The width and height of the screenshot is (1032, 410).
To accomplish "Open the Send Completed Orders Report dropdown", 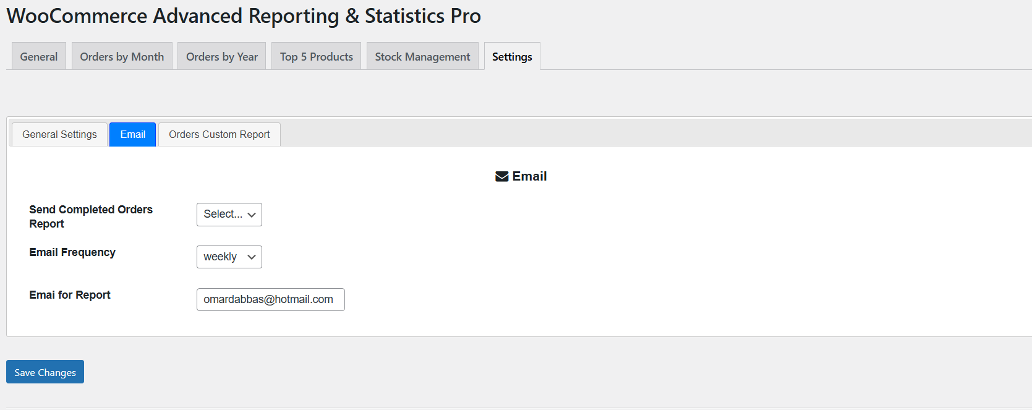I will [229, 214].
